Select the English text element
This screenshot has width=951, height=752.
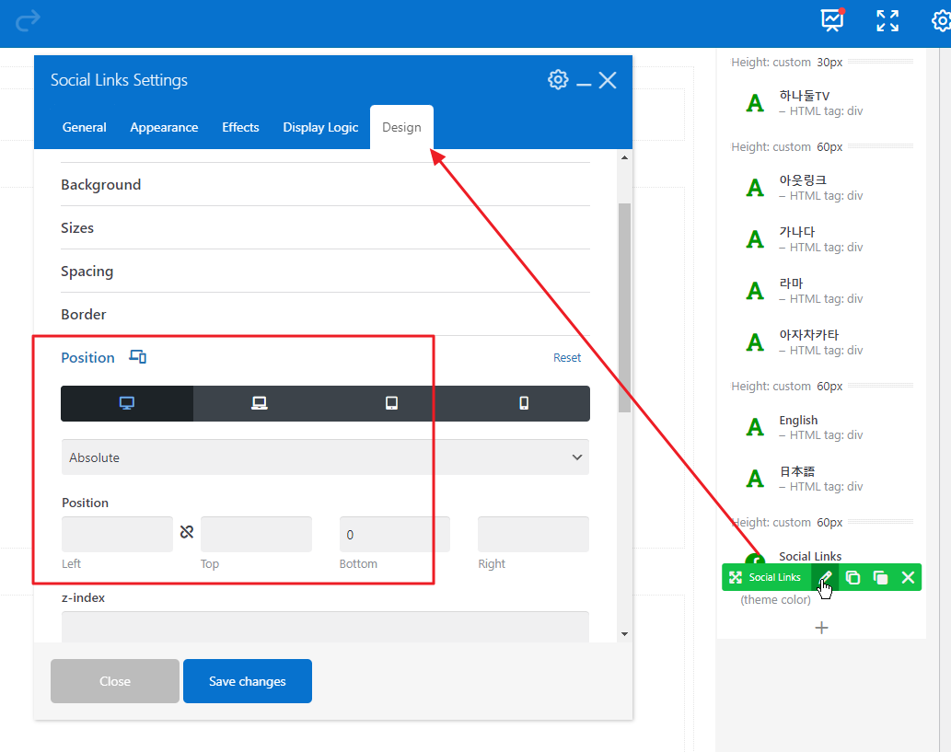[798, 420]
